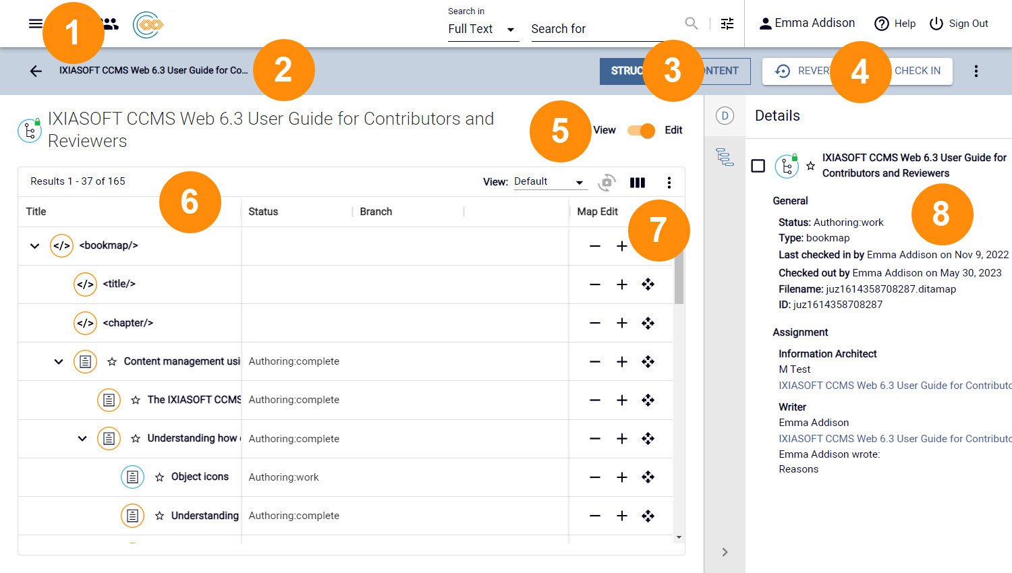
Task: Star the Understanding how topic
Action: point(136,439)
